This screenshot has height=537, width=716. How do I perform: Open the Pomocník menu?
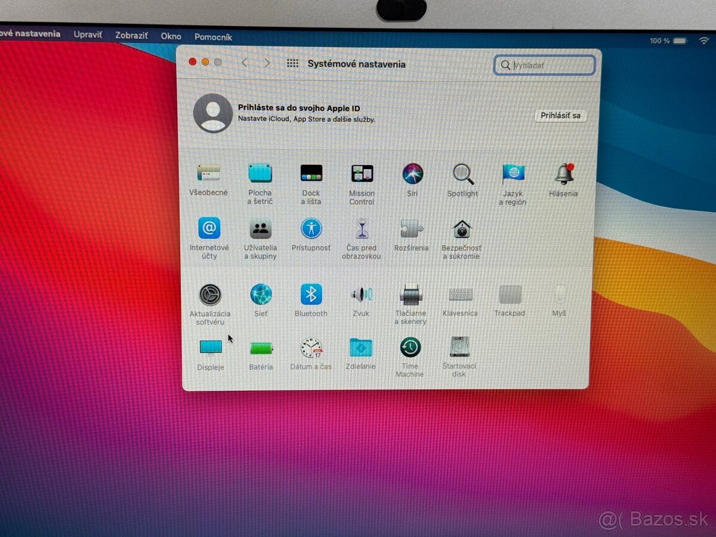[x=214, y=36]
